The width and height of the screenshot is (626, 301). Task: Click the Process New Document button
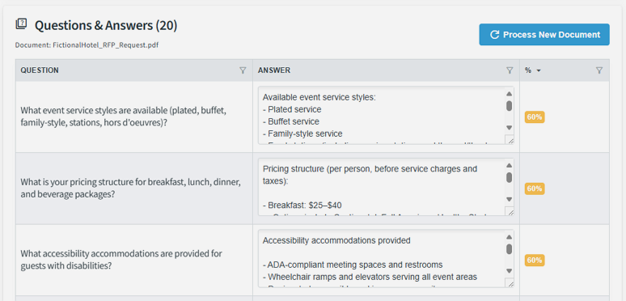[544, 34]
